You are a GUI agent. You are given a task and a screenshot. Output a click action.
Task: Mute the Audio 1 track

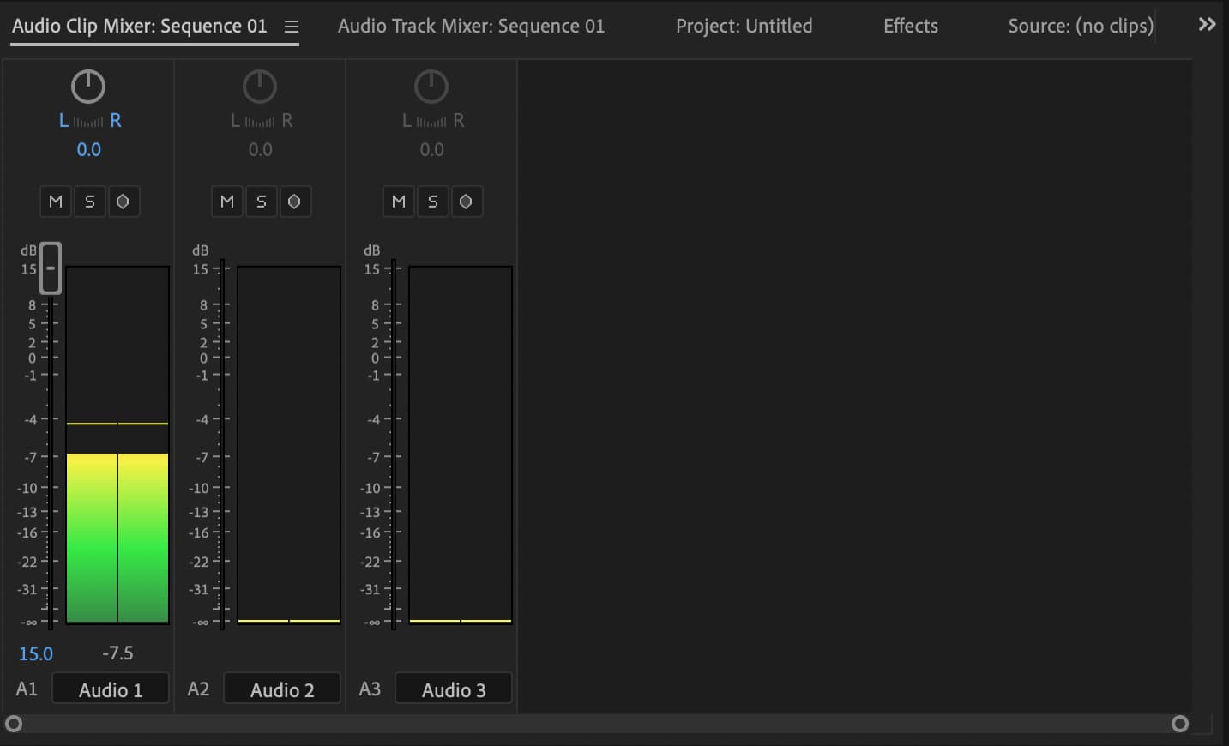click(x=55, y=201)
